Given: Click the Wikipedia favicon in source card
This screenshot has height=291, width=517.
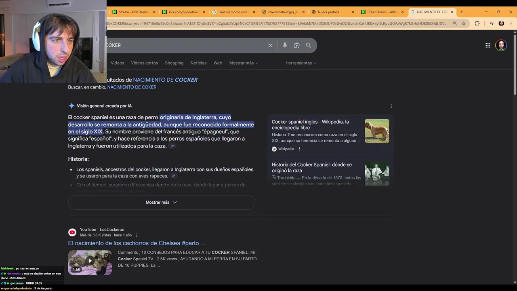Looking at the screenshot, I should click(274, 149).
